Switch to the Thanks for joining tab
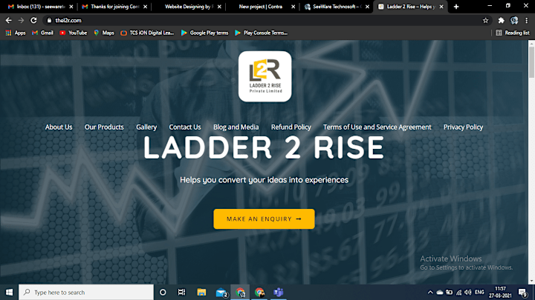Viewport: 535px width, 300px height. point(113,7)
